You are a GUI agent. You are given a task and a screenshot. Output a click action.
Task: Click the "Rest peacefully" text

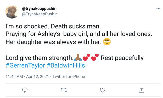pos(122,58)
